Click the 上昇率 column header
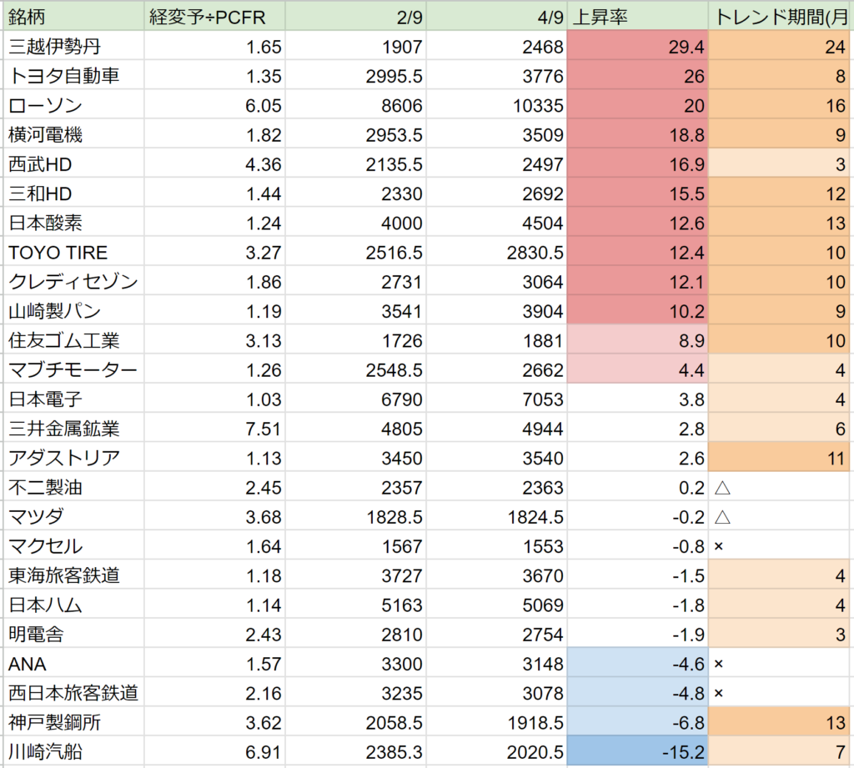 coord(638,17)
